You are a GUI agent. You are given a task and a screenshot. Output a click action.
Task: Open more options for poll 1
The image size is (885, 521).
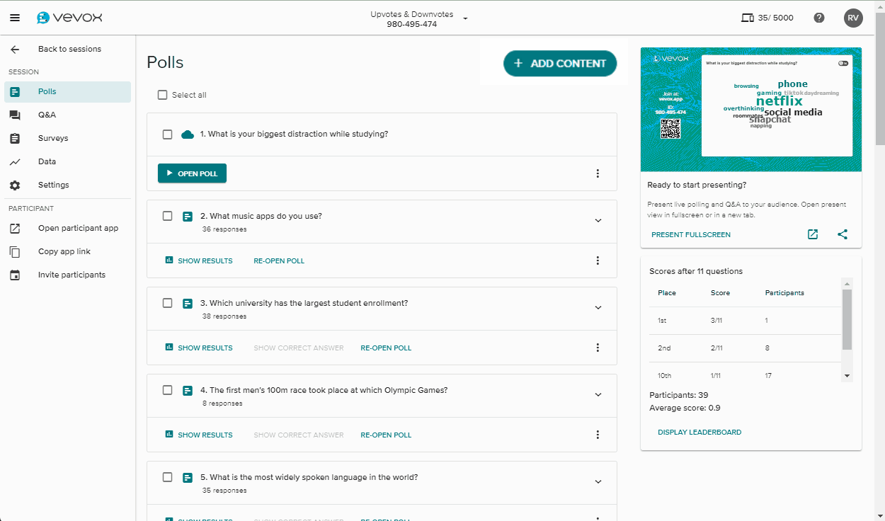click(x=598, y=173)
